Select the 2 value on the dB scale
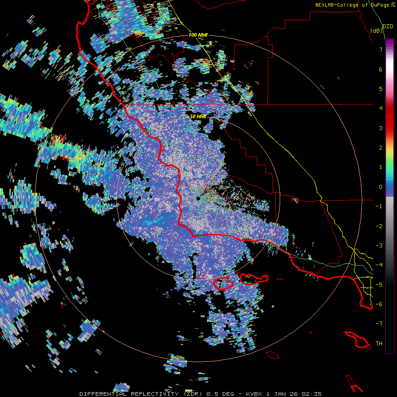The image size is (397, 397). 381,148
